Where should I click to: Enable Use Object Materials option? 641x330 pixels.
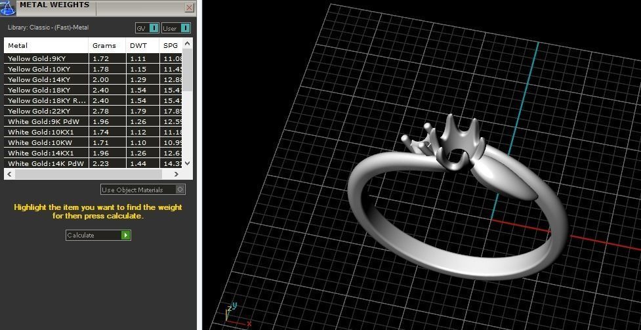pos(143,190)
